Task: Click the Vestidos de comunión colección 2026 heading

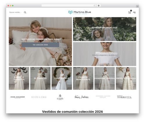Action: tap(72, 112)
